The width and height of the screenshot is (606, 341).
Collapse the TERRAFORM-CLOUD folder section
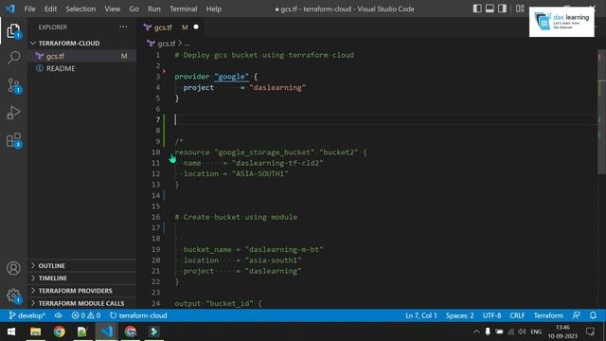[82, 43]
